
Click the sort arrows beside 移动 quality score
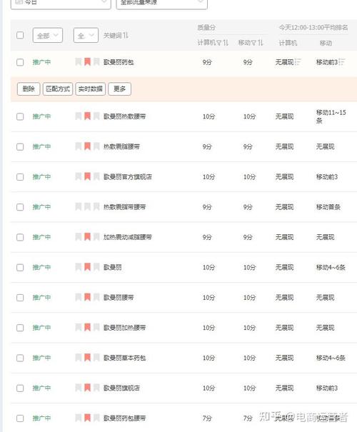click(x=261, y=43)
